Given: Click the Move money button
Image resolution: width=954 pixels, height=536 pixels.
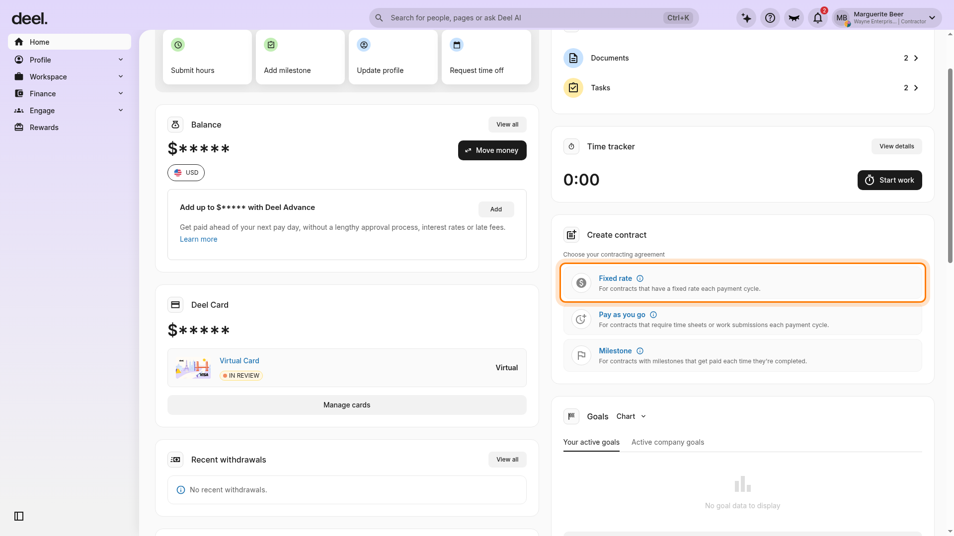Looking at the screenshot, I should (x=492, y=150).
